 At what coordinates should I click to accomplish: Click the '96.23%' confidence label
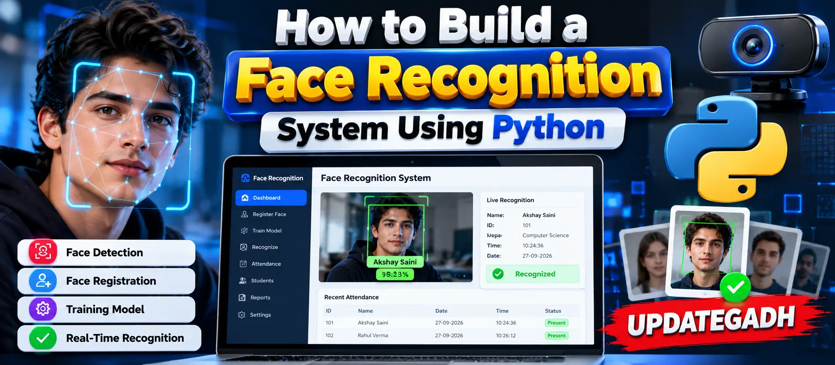click(x=395, y=274)
